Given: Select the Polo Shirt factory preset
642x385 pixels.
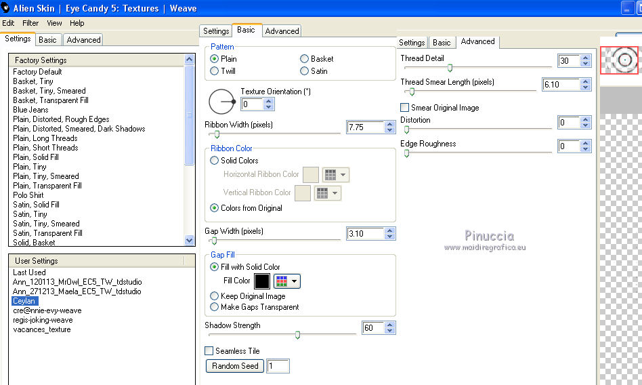Looking at the screenshot, I should (x=28, y=195).
